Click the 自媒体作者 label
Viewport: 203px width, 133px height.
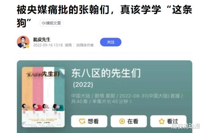pos(85,45)
